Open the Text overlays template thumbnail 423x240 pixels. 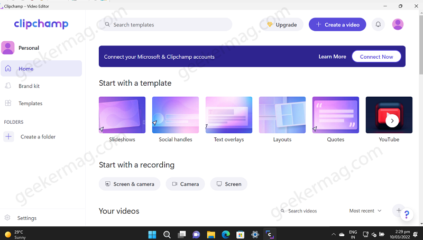point(229,115)
